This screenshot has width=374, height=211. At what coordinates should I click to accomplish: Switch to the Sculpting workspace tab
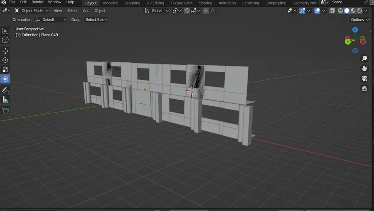tap(133, 3)
